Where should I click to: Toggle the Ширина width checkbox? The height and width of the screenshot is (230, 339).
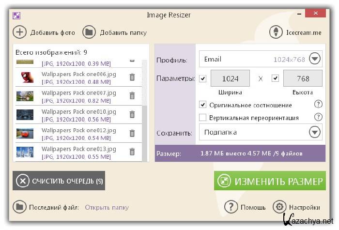pyautogui.click(x=202, y=78)
